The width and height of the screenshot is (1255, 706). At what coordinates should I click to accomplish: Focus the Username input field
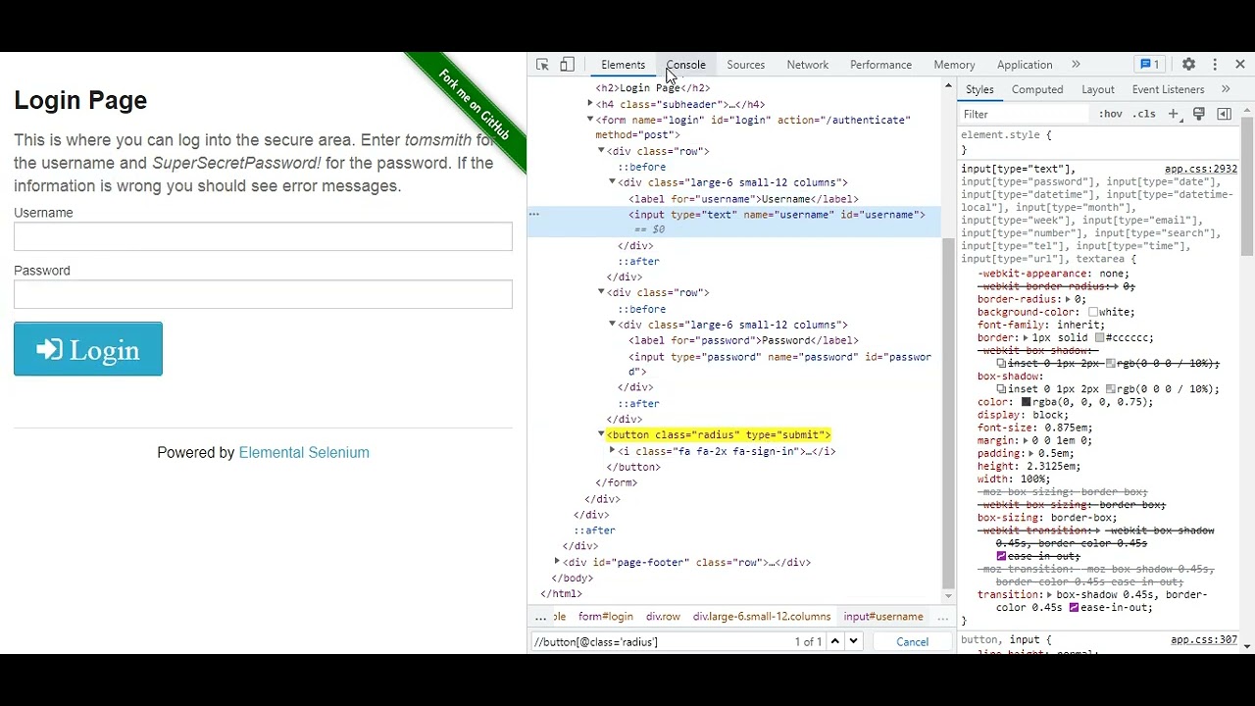coord(263,236)
